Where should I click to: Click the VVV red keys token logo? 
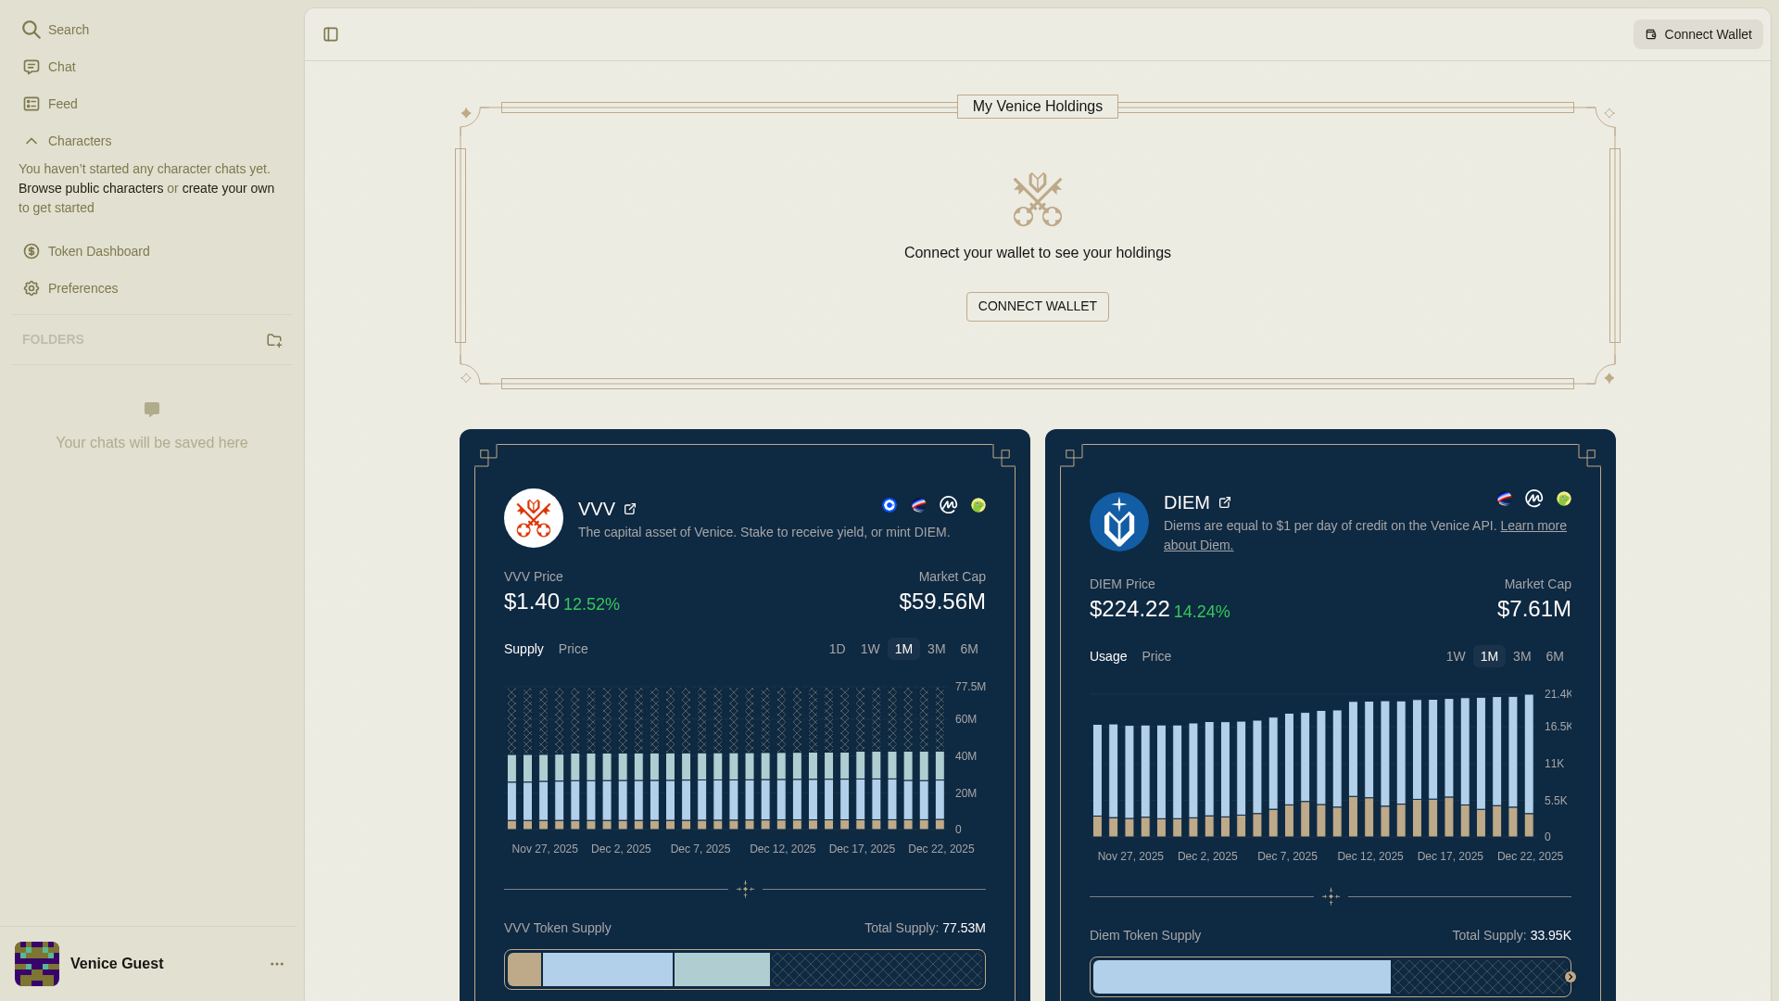coord(534,518)
